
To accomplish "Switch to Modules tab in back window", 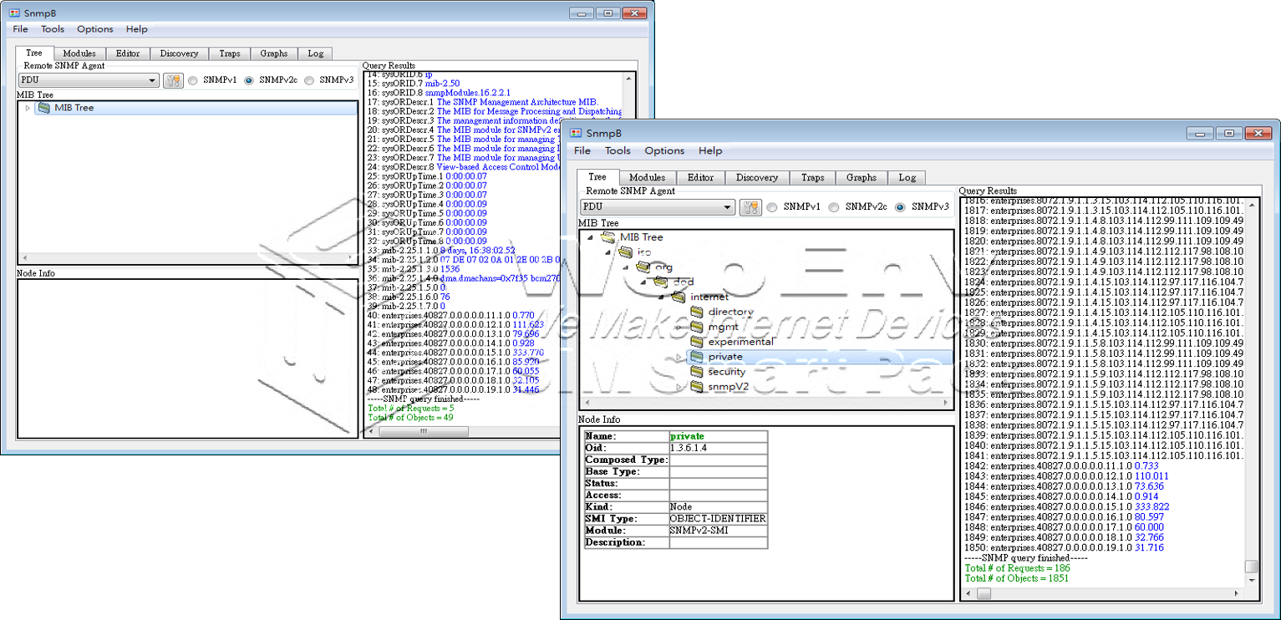I will coord(79,53).
